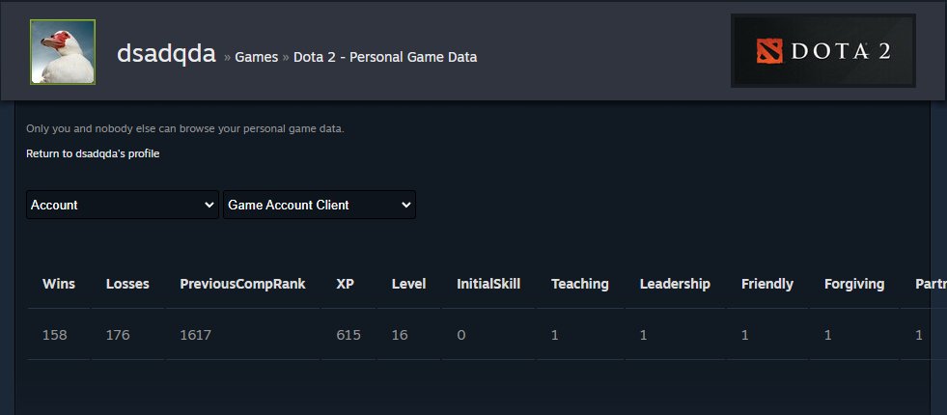The width and height of the screenshot is (947, 415).
Task: Go to Games breadcrumb link
Action: 256,57
